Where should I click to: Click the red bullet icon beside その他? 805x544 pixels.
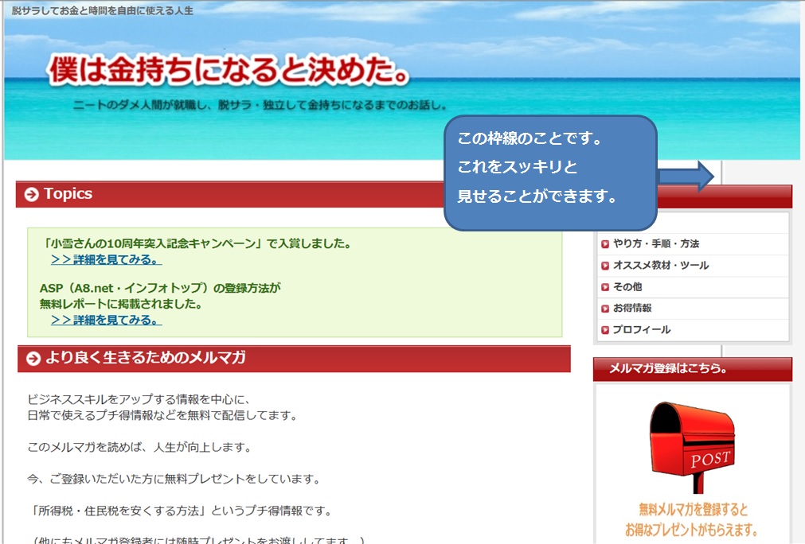(605, 287)
